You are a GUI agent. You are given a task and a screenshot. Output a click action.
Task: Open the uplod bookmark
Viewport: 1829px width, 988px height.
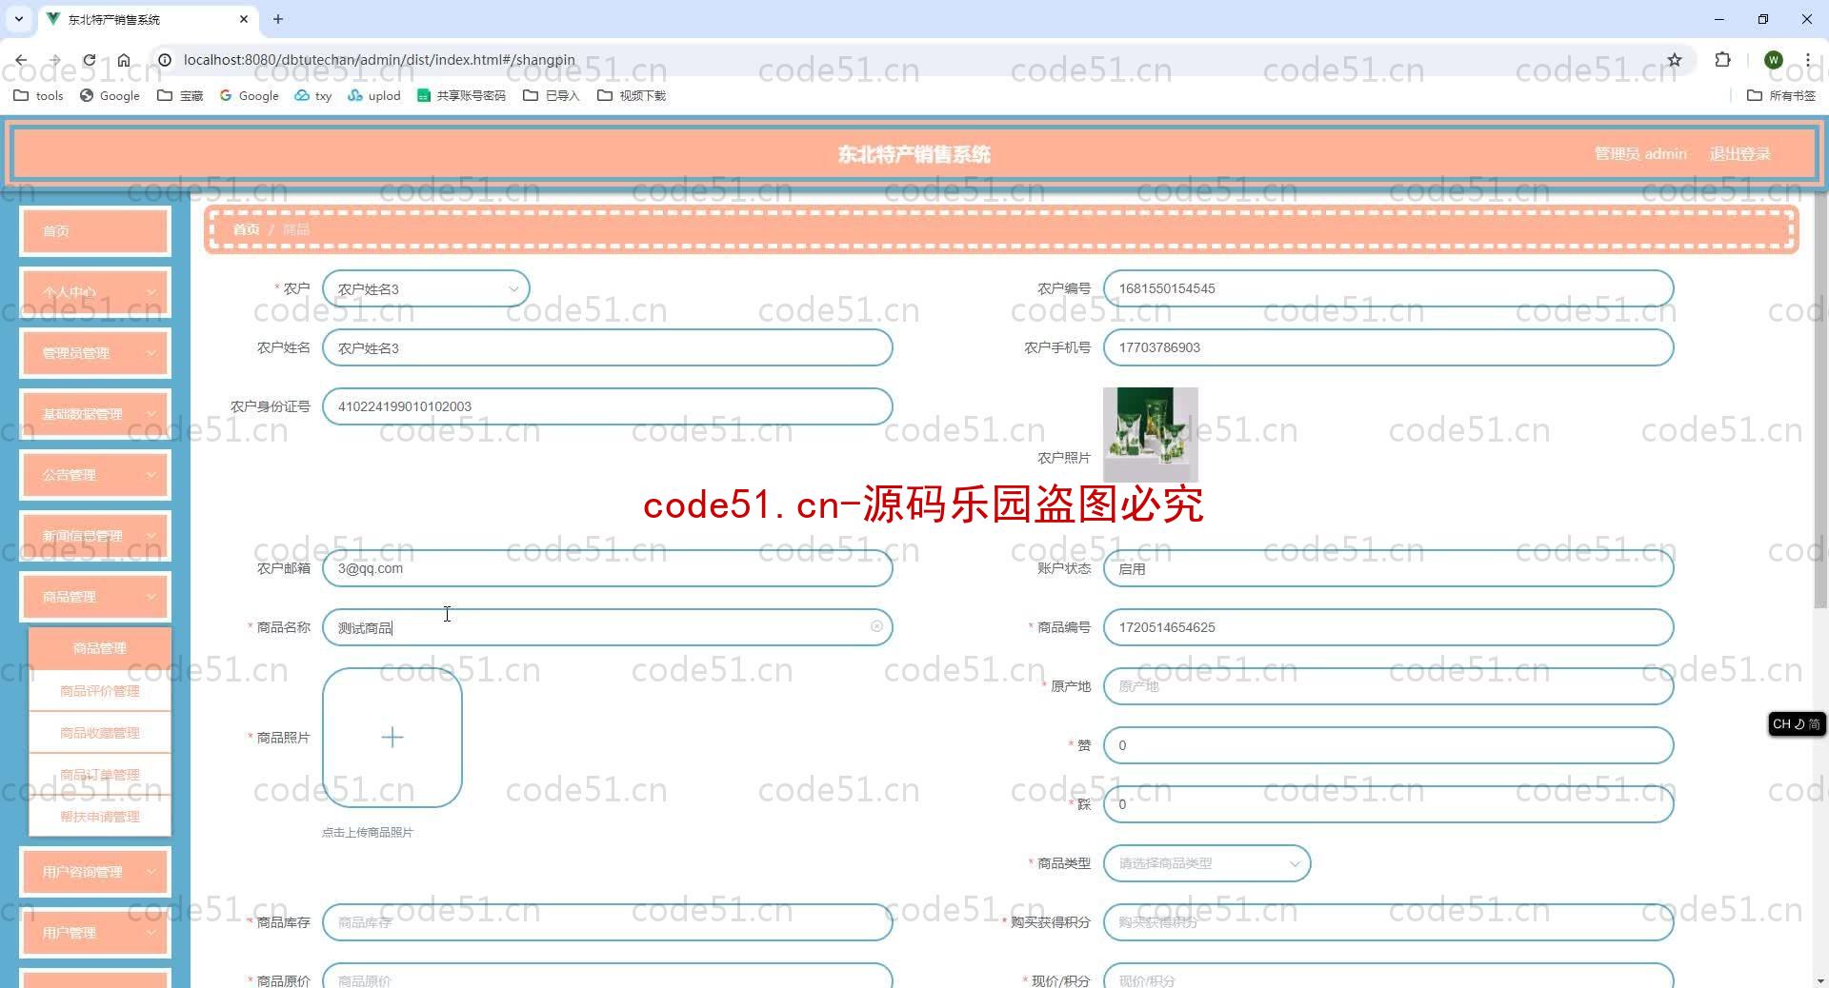(374, 95)
